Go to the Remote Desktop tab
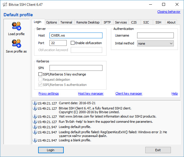This screenshot has height=157, width=184. click(x=88, y=22)
